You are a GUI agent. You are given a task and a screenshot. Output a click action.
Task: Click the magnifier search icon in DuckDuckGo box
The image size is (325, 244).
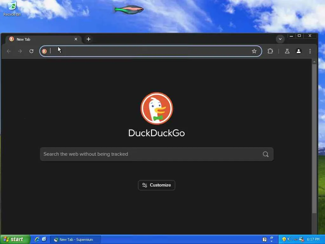(266, 154)
